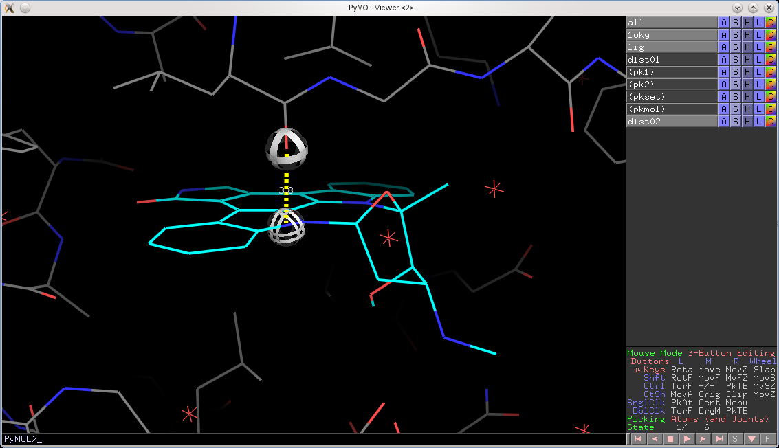The height and width of the screenshot is (448, 779).
Task: Jump to the last state
Action: coord(719,439)
